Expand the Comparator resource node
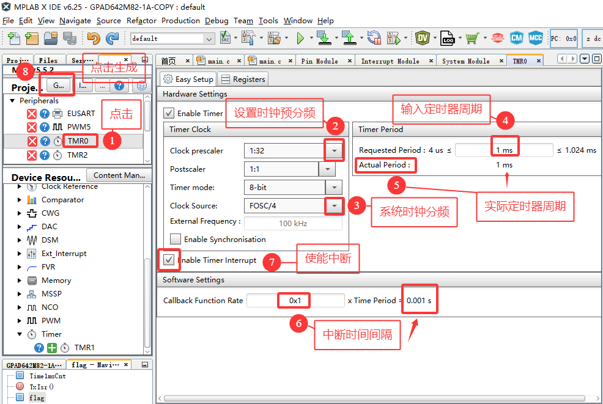The image size is (603, 404). tap(19, 200)
